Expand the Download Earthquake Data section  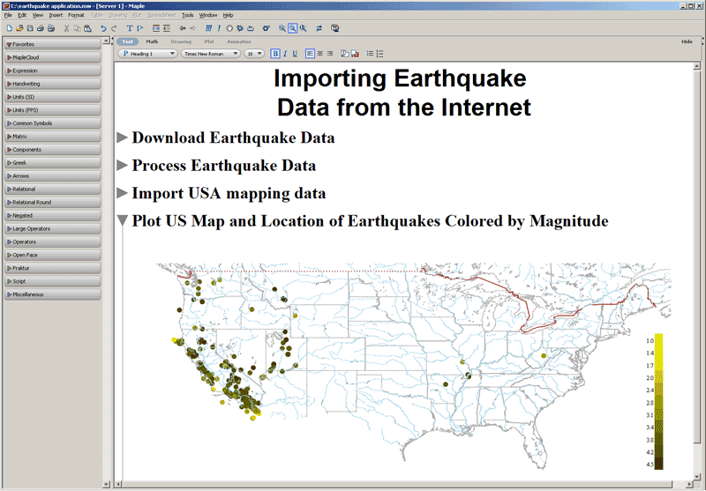[x=123, y=138]
